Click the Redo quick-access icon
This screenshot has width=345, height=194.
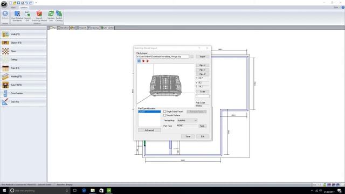pos(31,3)
